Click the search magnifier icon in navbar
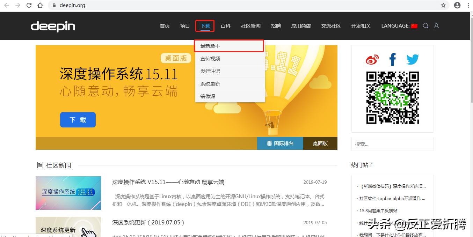Image resolution: width=473 pixels, height=237 pixels. coord(425,25)
